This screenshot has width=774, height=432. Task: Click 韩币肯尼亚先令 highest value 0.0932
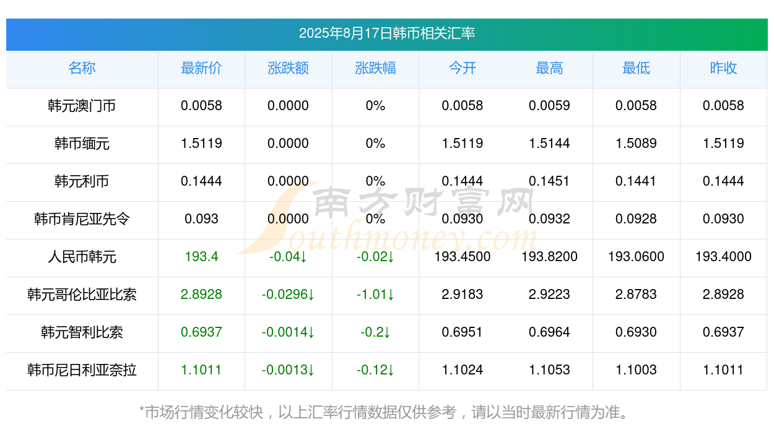pyautogui.click(x=549, y=219)
